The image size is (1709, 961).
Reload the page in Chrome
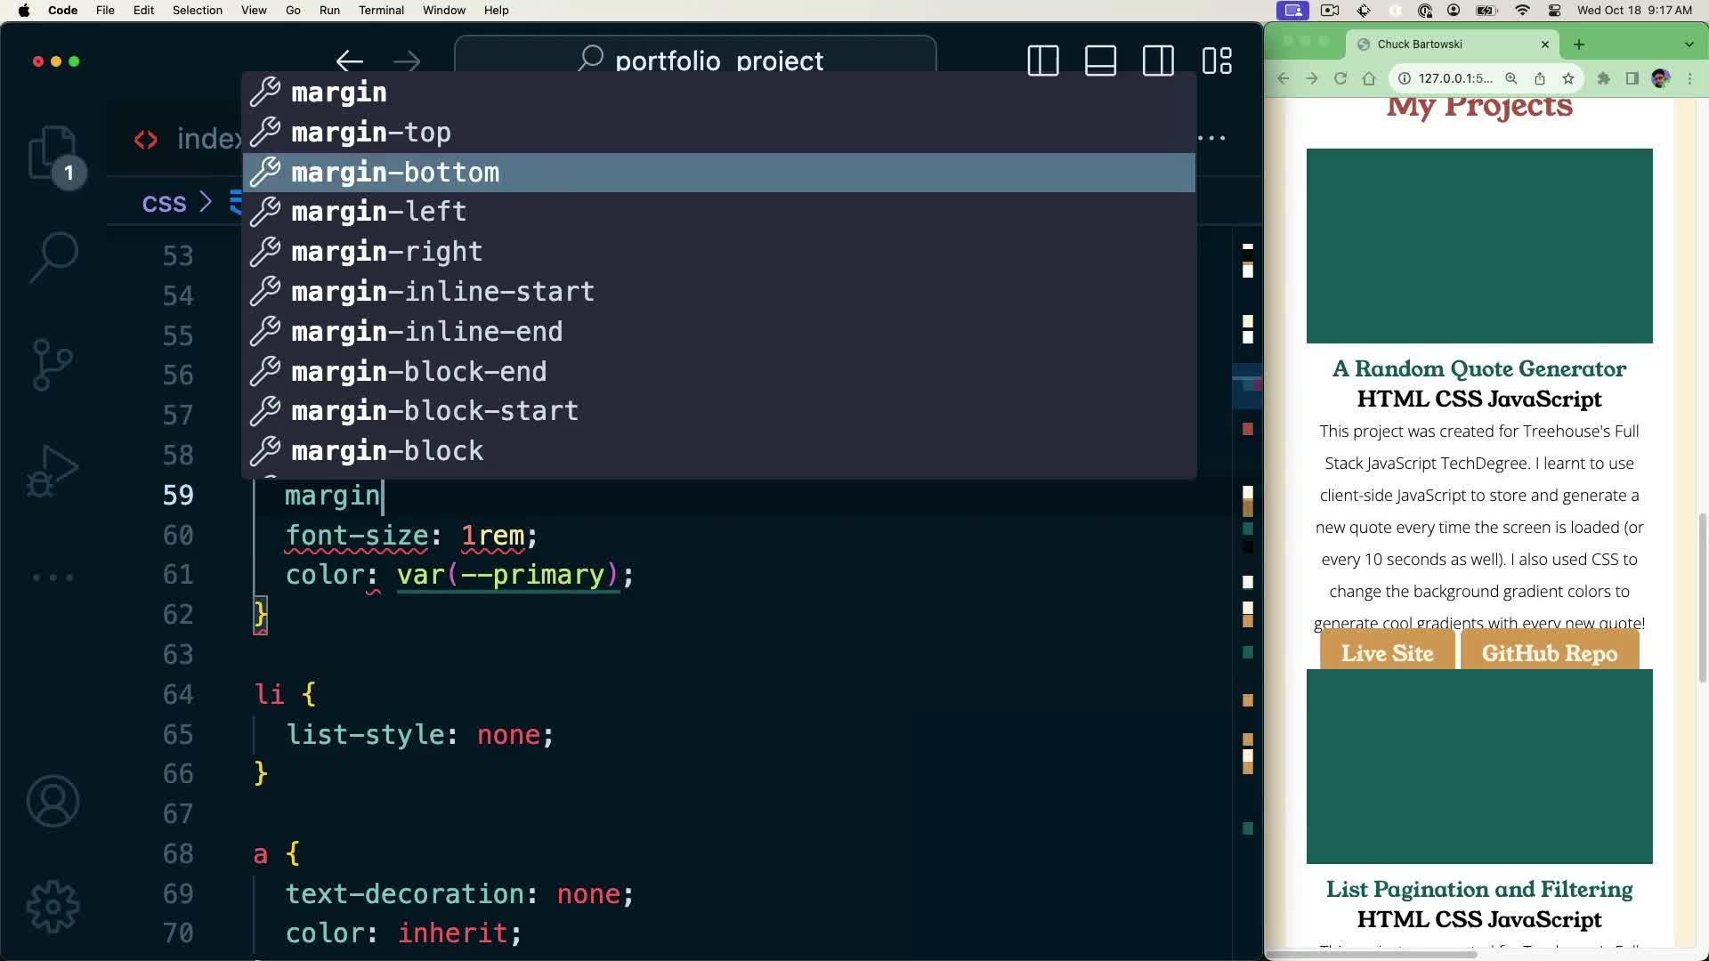coord(1340,78)
